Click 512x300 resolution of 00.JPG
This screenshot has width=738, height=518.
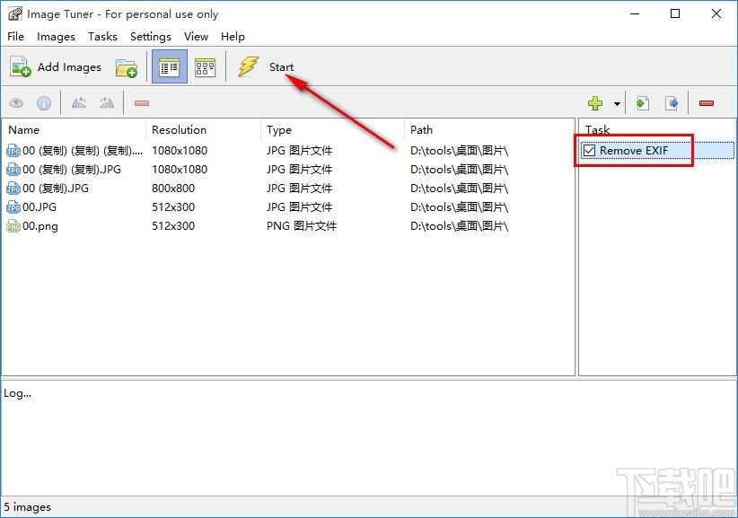pos(173,207)
